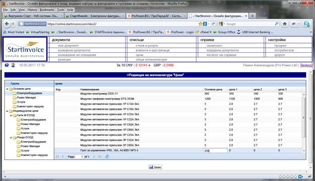Click the blue help question mark icon
The width and height of the screenshot is (315, 181).
pyautogui.click(x=7, y=65)
